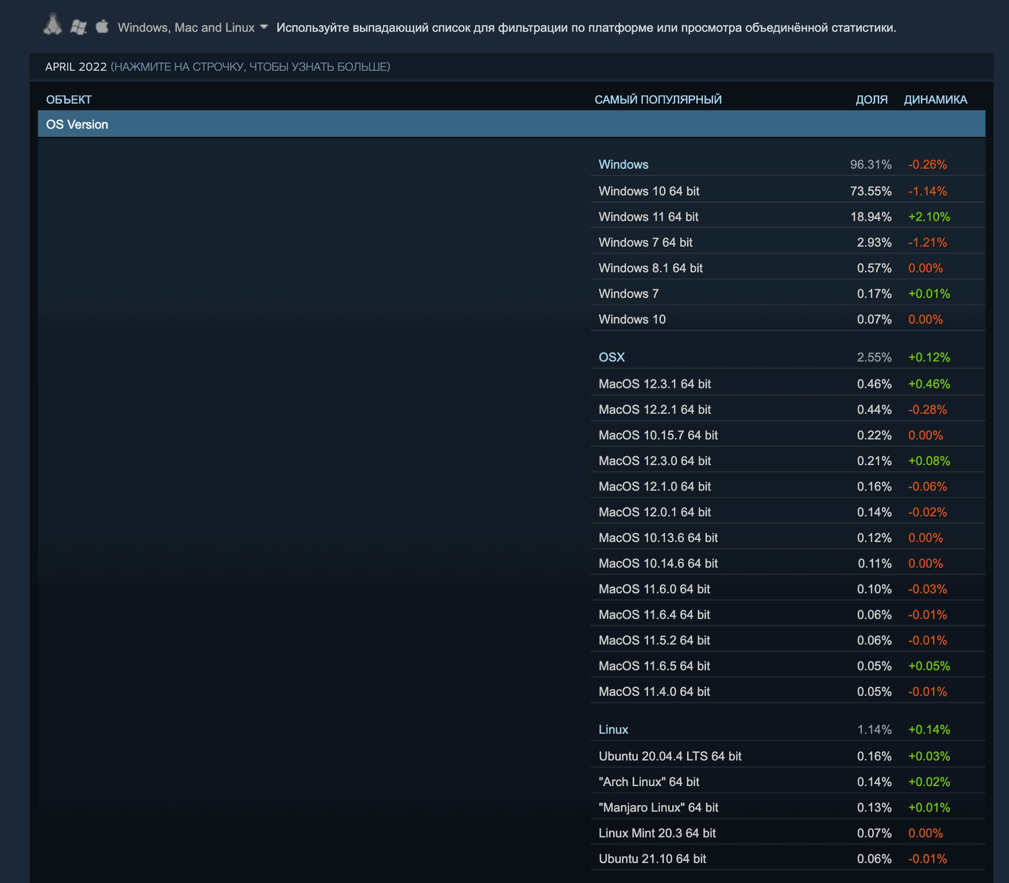Click the -1.21% change for Windows 7 64 bit
This screenshot has height=883, width=1009.
[928, 242]
